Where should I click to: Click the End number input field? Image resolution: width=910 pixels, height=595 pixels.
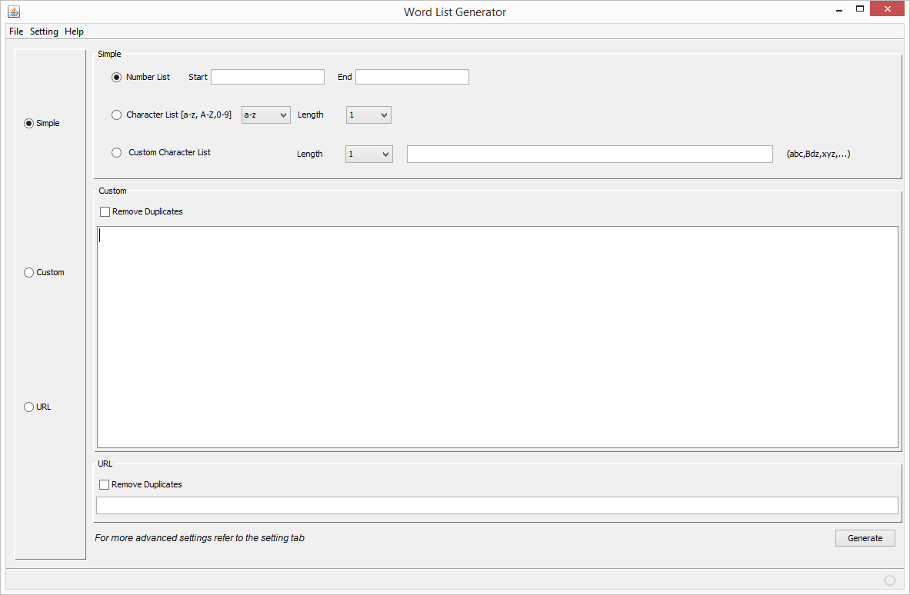tap(412, 76)
